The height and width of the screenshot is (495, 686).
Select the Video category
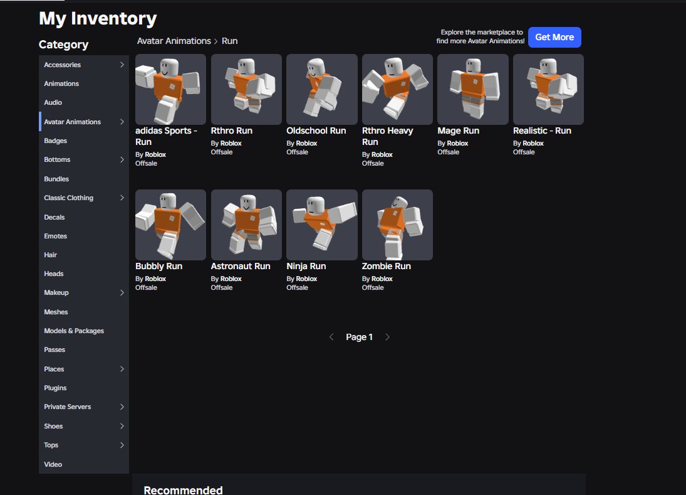84,464
